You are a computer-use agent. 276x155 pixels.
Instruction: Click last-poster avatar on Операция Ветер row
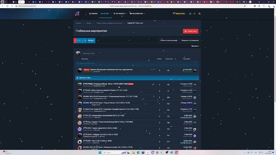pos(195,85)
